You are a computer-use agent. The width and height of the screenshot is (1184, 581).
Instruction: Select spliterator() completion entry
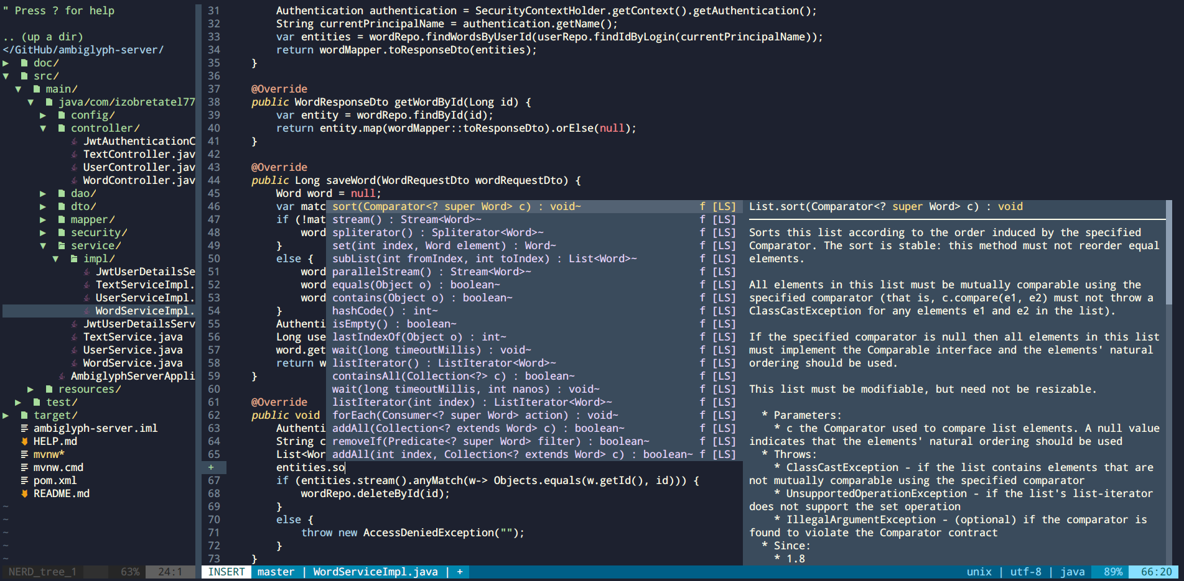click(x=534, y=232)
